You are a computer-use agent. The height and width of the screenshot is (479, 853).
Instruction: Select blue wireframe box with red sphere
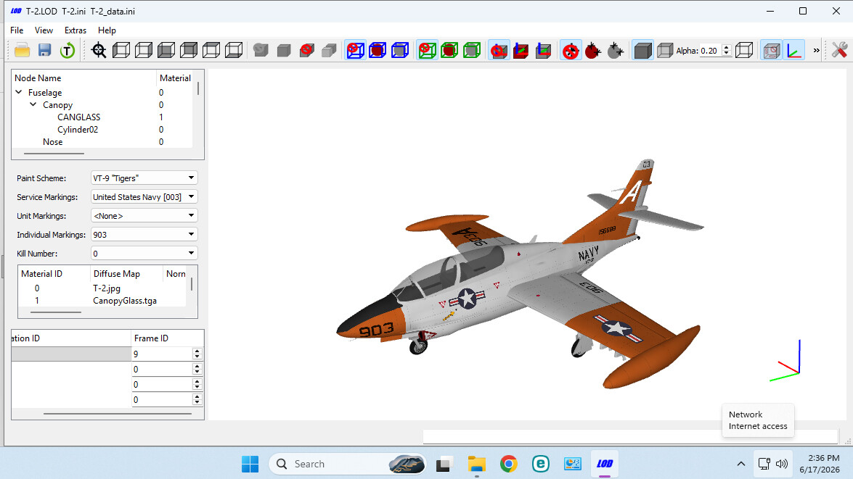click(x=377, y=51)
